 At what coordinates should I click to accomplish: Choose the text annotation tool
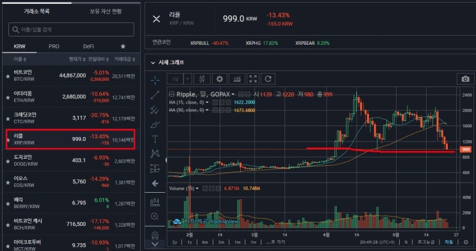click(155, 139)
